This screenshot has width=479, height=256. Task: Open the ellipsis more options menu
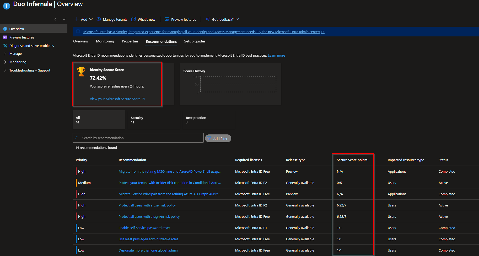91,4
